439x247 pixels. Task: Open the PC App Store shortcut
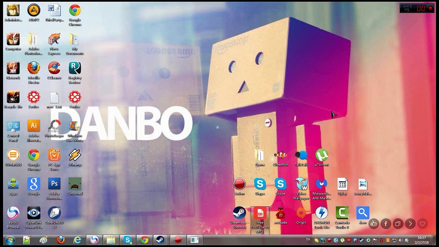54,160
